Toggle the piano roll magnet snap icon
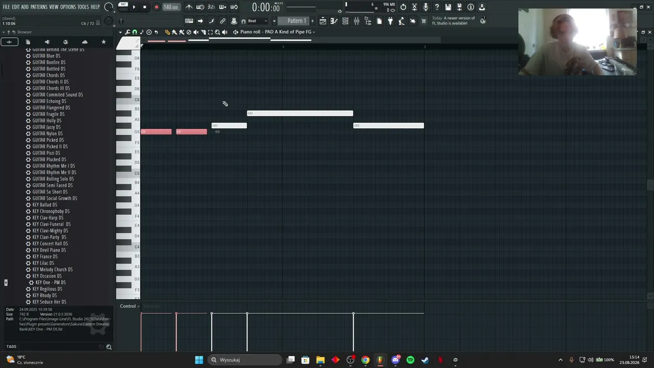The height and width of the screenshot is (368, 654). pos(134,32)
